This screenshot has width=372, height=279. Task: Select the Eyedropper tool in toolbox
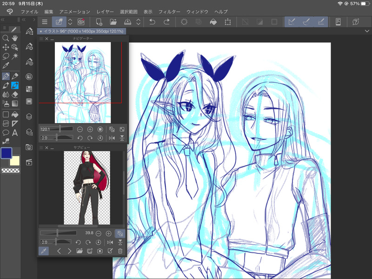[x=6, y=65]
